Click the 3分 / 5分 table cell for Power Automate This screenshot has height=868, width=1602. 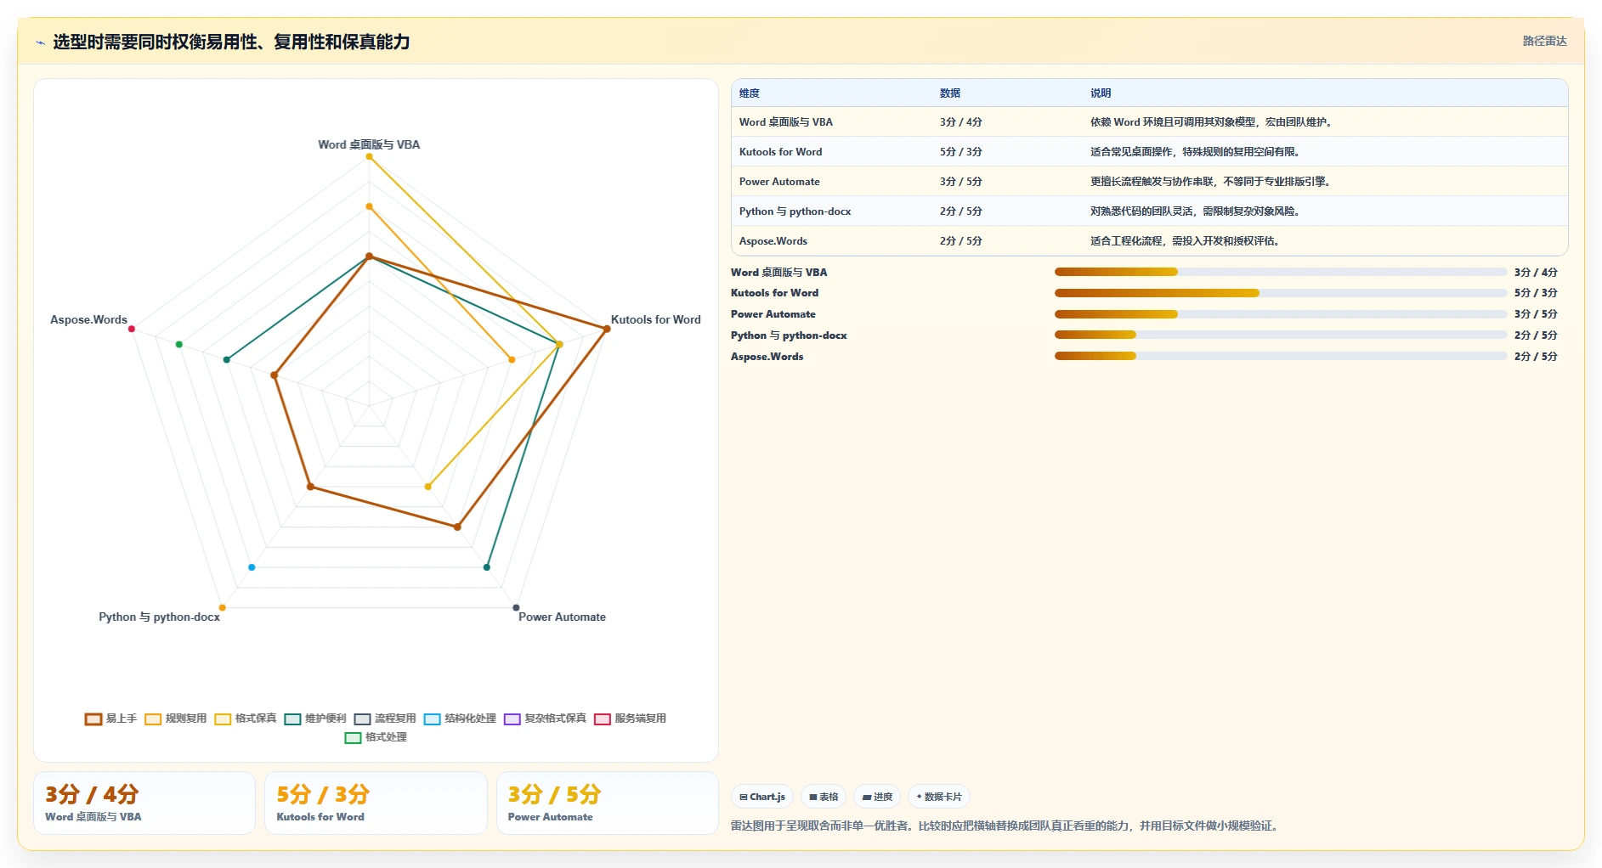point(961,182)
